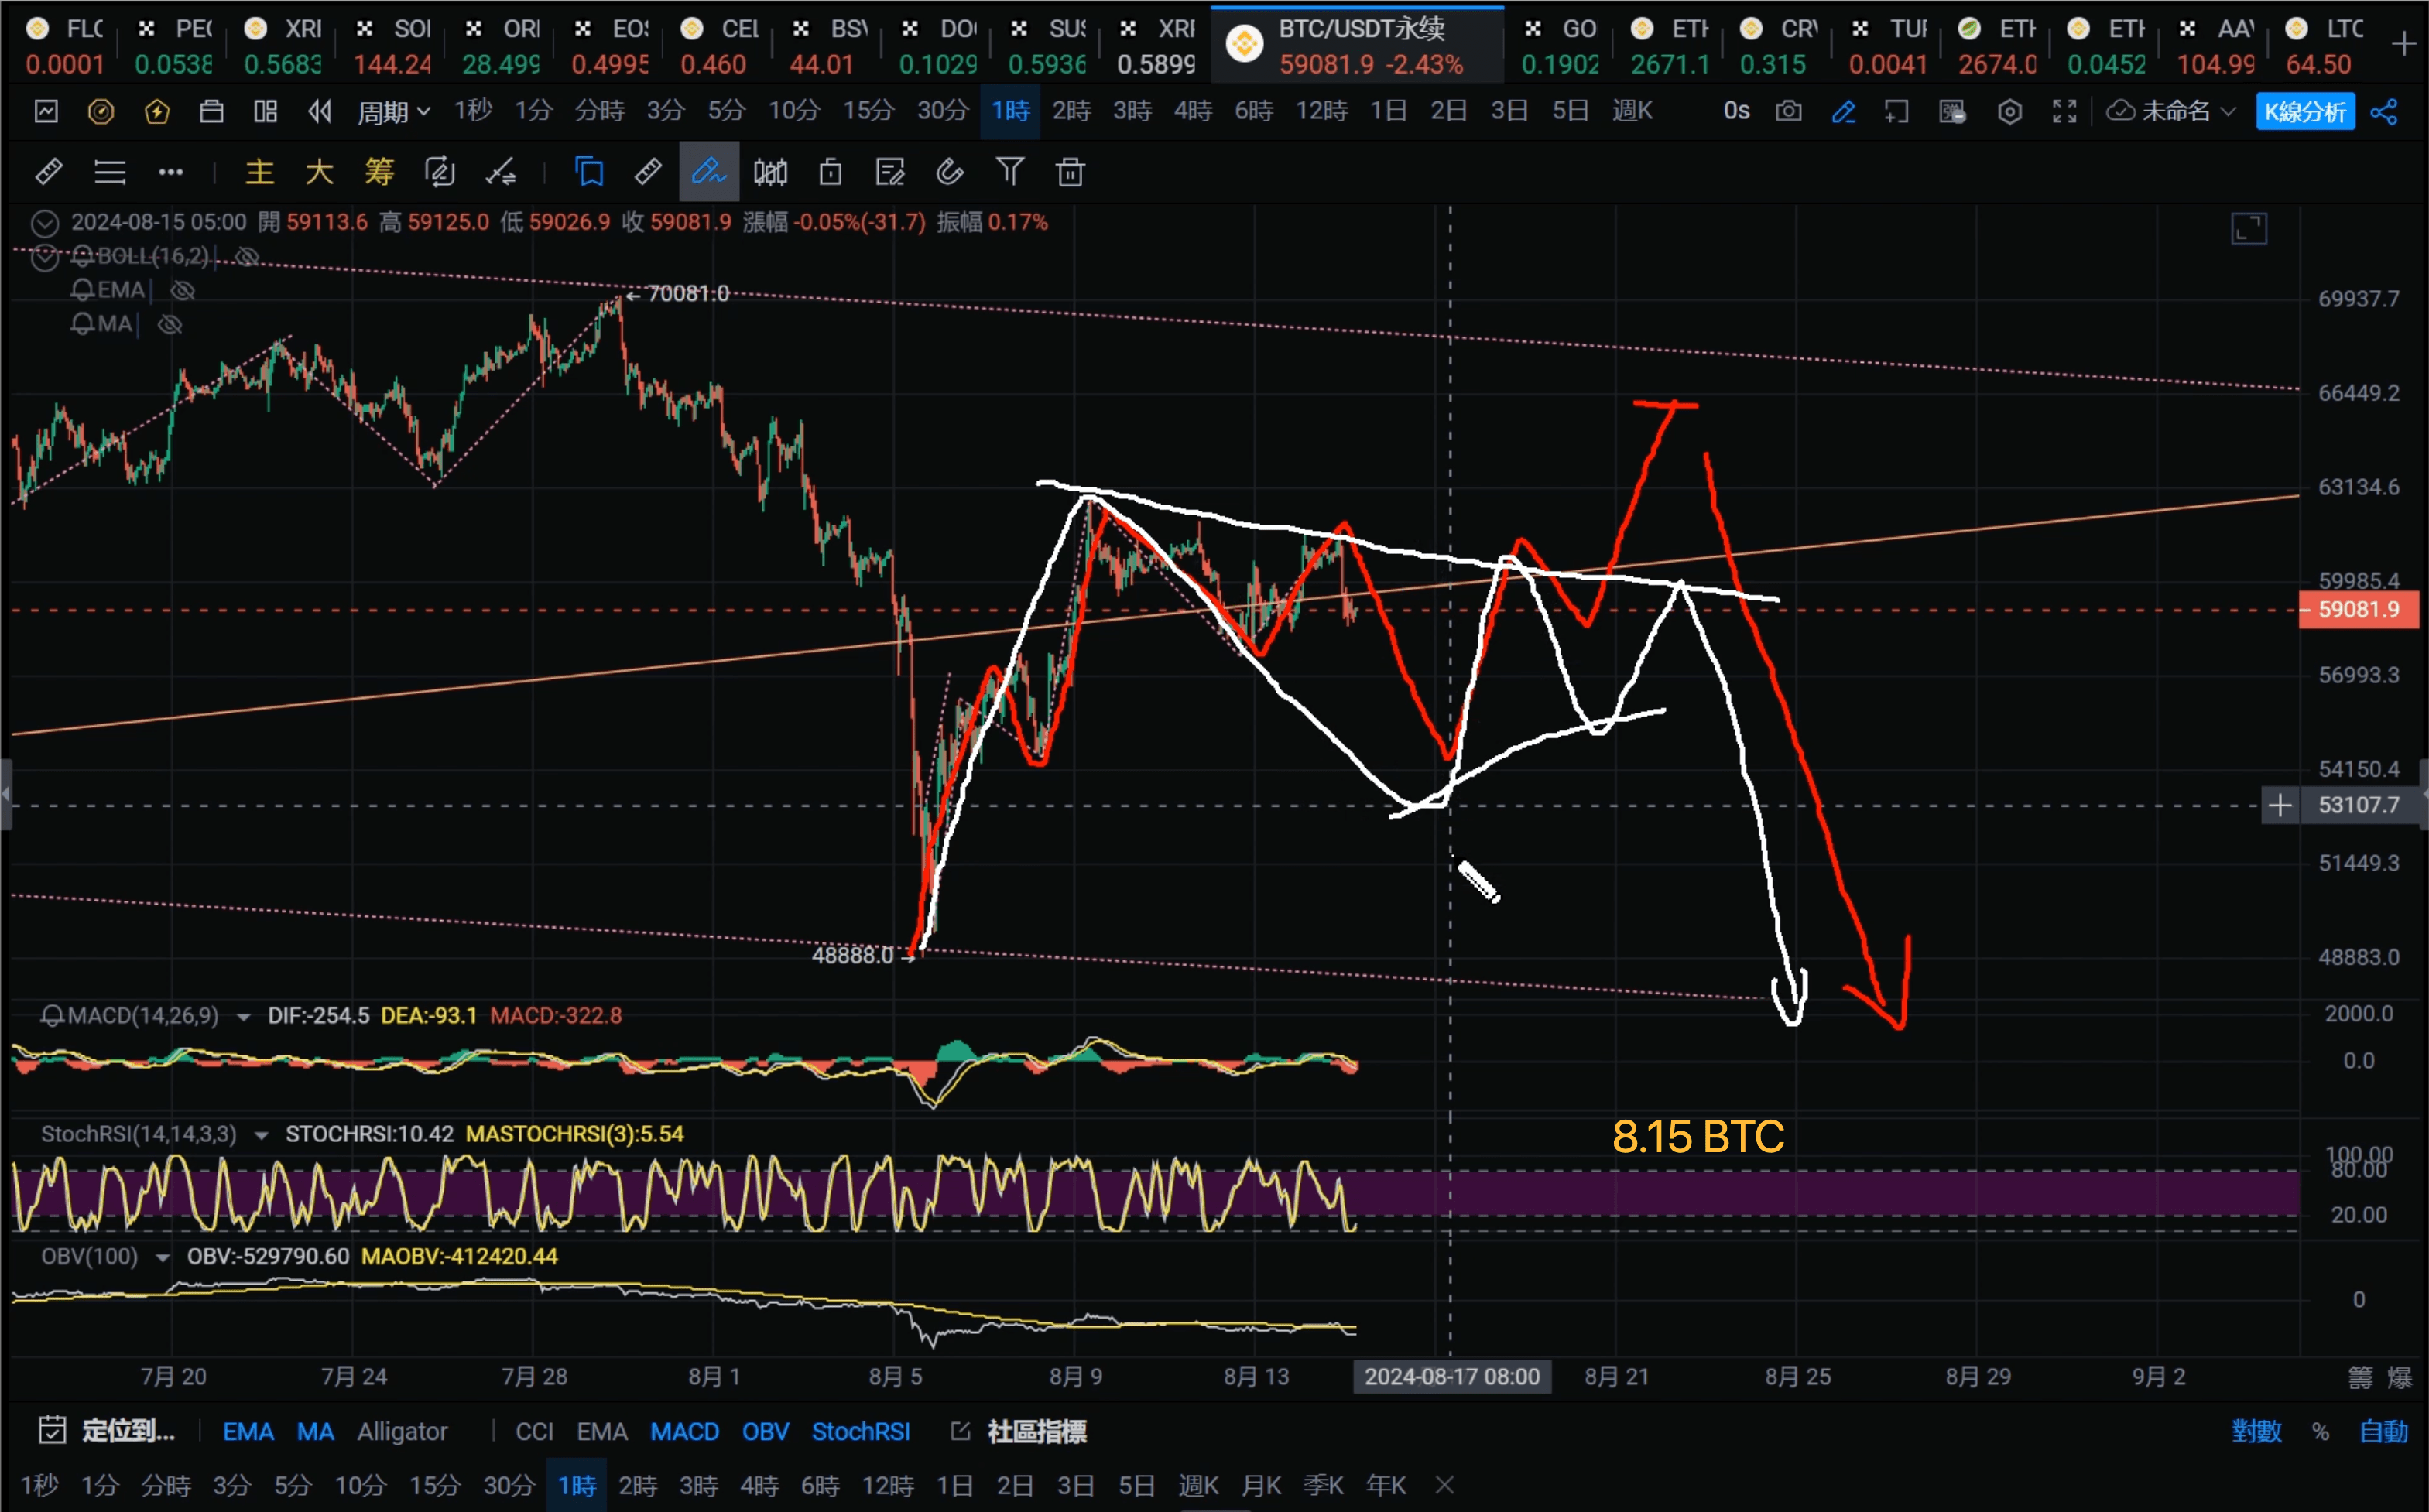Expand the MACD(14,26,9) settings arrow
Screen dimensions: 2429x1512
coord(243,1017)
